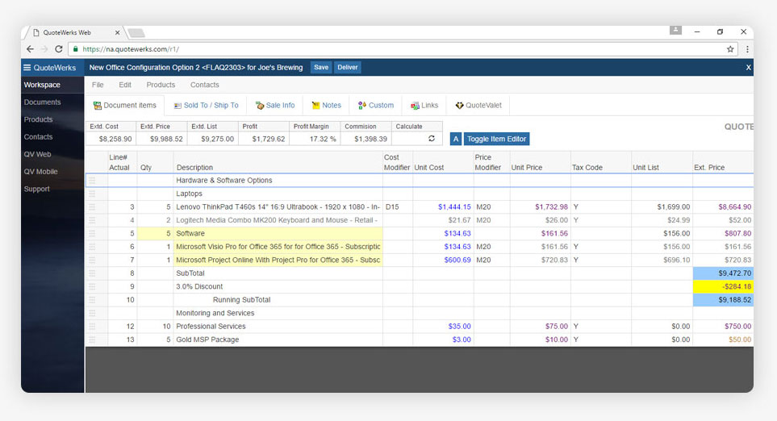Click drag handle of Gold MSP Package row
The height and width of the screenshot is (421, 777).
point(92,340)
